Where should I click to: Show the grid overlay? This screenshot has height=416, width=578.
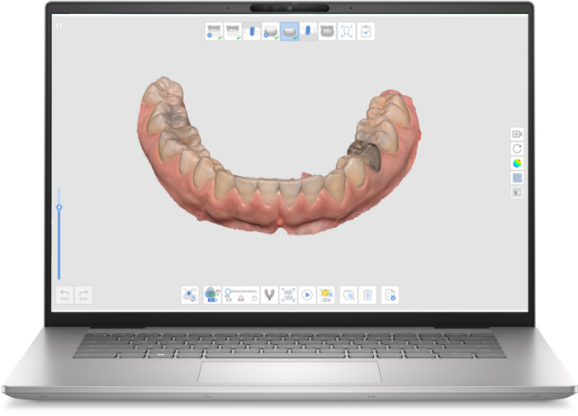tap(518, 177)
